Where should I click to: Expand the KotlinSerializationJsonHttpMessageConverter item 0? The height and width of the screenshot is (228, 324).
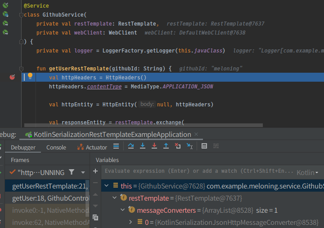(x=130, y=222)
